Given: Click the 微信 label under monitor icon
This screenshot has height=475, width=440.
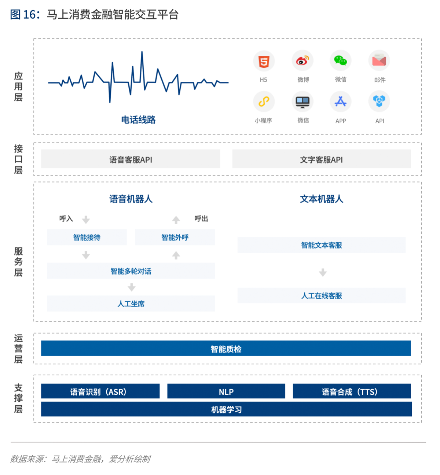Looking at the screenshot, I should pos(303,120).
